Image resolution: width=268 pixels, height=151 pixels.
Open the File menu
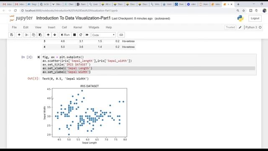tap(14, 27)
